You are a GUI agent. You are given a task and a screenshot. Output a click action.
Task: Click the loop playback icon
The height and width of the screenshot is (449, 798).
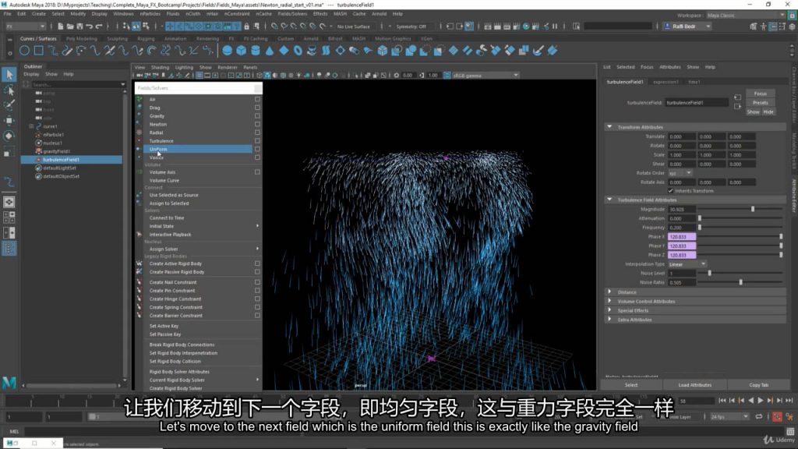pos(759,417)
